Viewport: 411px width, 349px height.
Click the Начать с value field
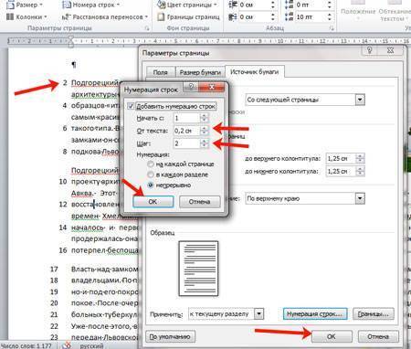click(186, 118)
